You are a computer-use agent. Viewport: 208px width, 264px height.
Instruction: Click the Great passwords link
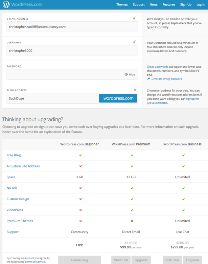click(x=157, y=67)
